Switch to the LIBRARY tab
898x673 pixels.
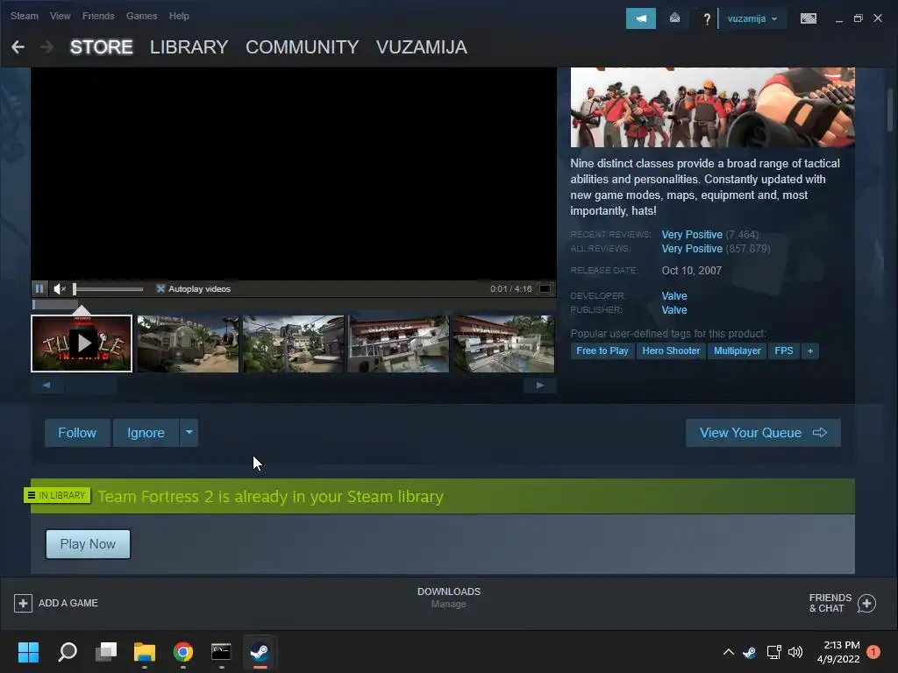[189, 47]
